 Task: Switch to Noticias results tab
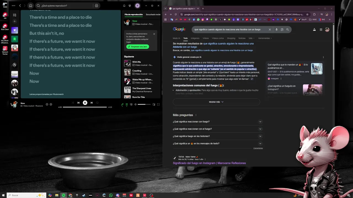(x=242, y=38)
